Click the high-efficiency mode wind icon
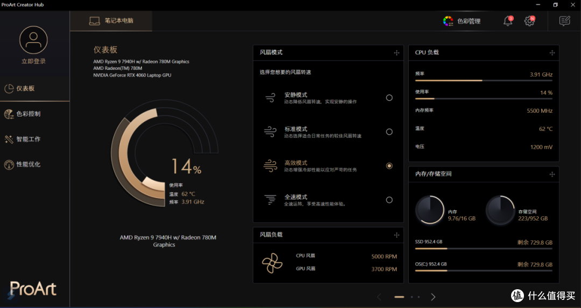 click(x=270, y=166)
